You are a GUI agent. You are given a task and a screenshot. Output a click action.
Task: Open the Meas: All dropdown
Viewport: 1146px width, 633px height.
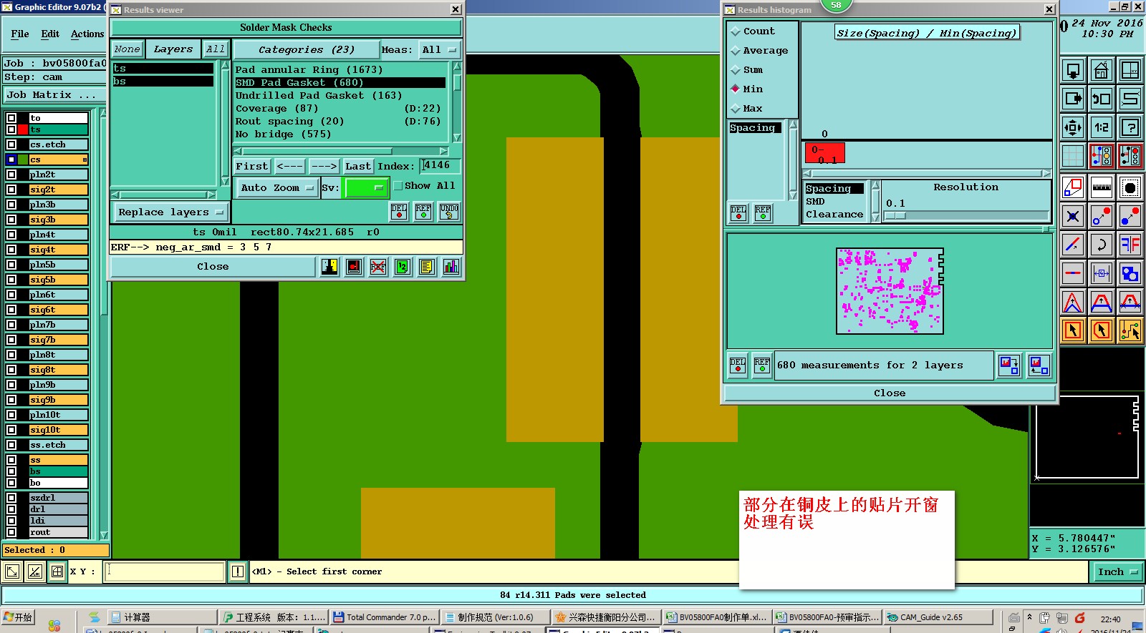tap(439, 49)
